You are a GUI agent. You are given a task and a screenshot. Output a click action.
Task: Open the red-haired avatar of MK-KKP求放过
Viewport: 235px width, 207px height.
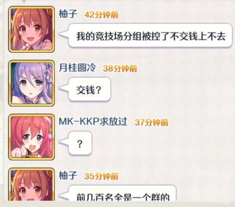[x=31, y=137]
